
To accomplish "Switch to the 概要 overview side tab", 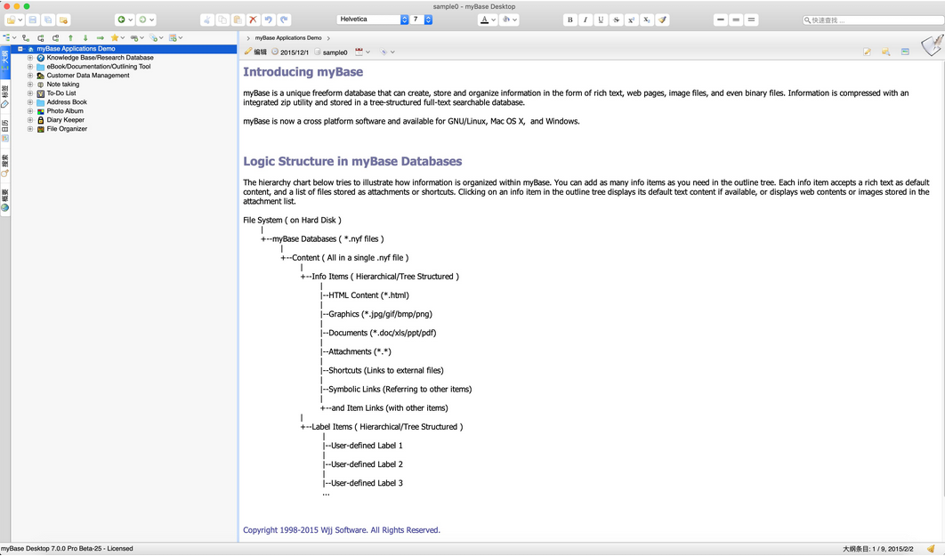I will click(4, 200).
